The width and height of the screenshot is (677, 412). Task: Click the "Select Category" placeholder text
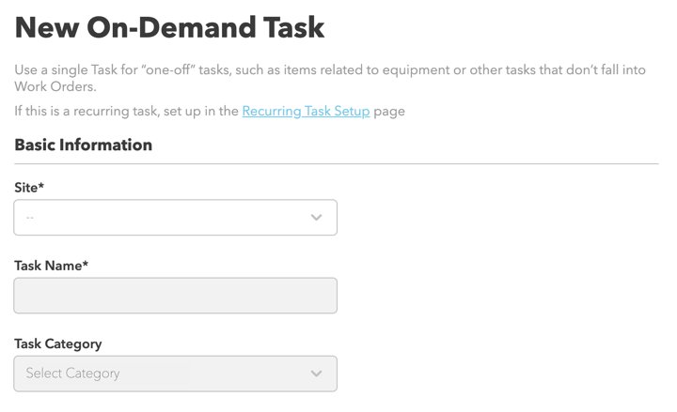point(72,374)
